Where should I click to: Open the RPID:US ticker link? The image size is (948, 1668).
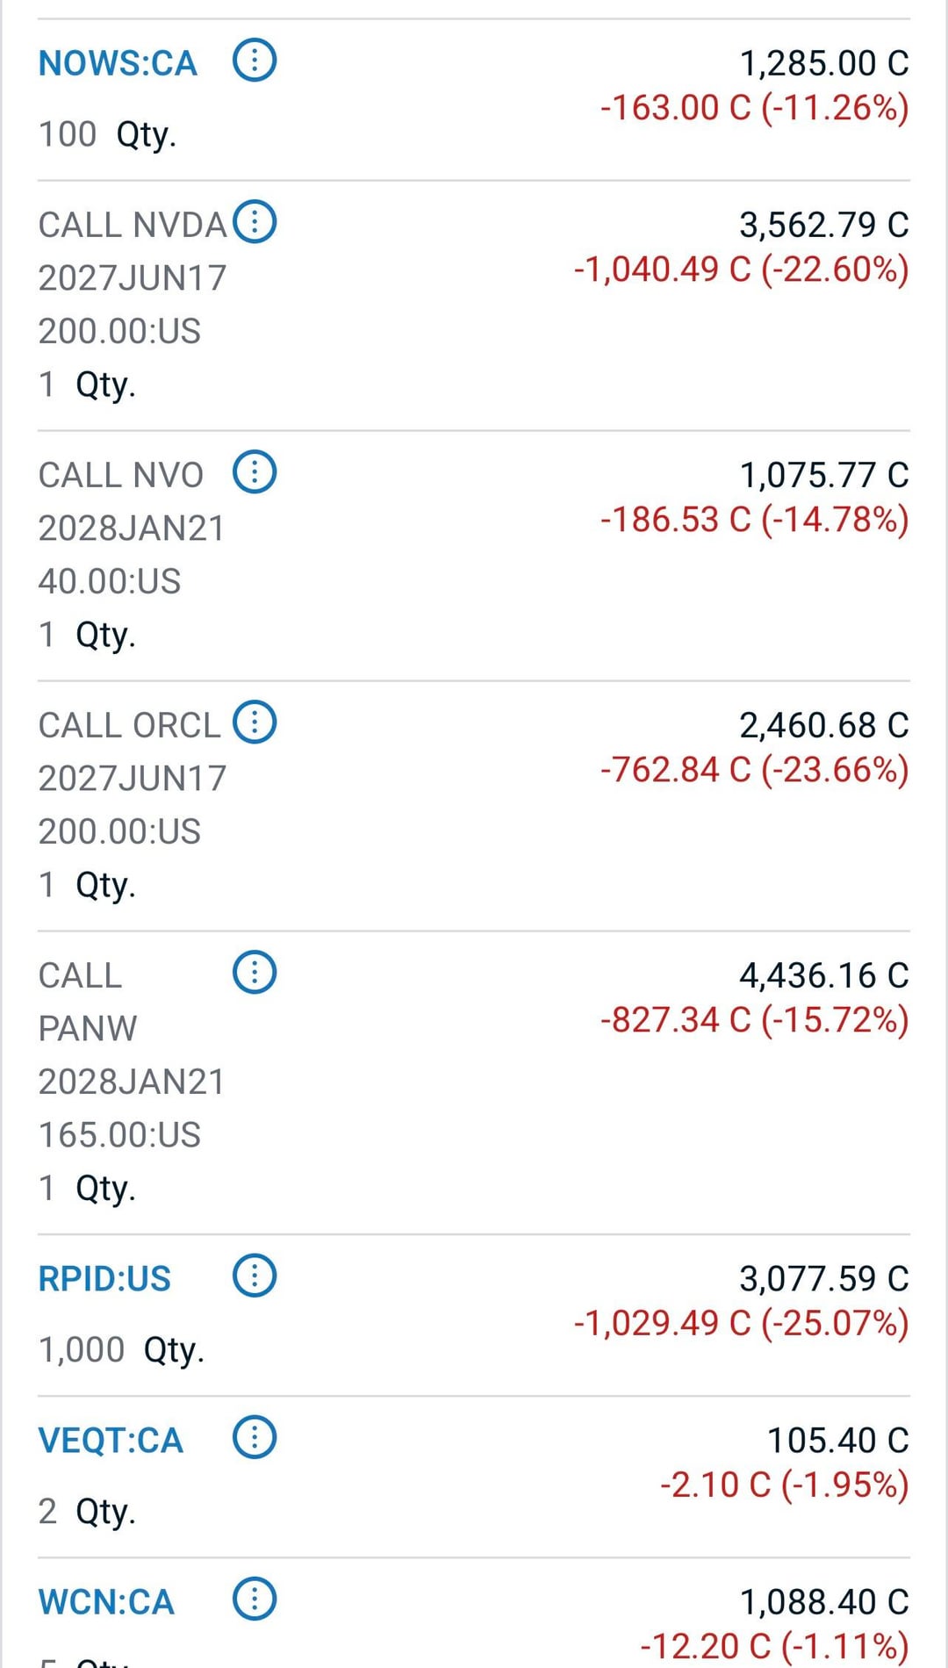pyautogui.click(x=104, y=1278)
